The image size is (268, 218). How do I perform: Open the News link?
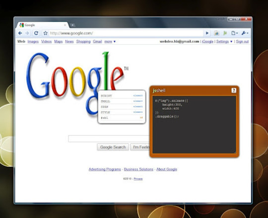[x=69, y=42]
